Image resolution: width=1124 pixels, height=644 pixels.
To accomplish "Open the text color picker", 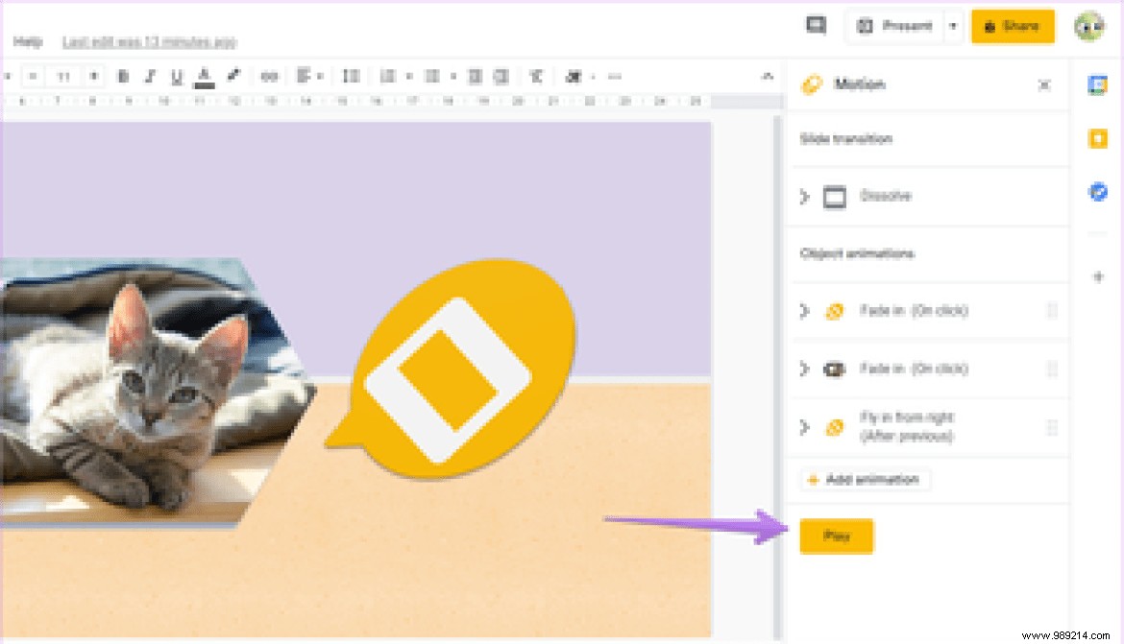I will [204, 76].
